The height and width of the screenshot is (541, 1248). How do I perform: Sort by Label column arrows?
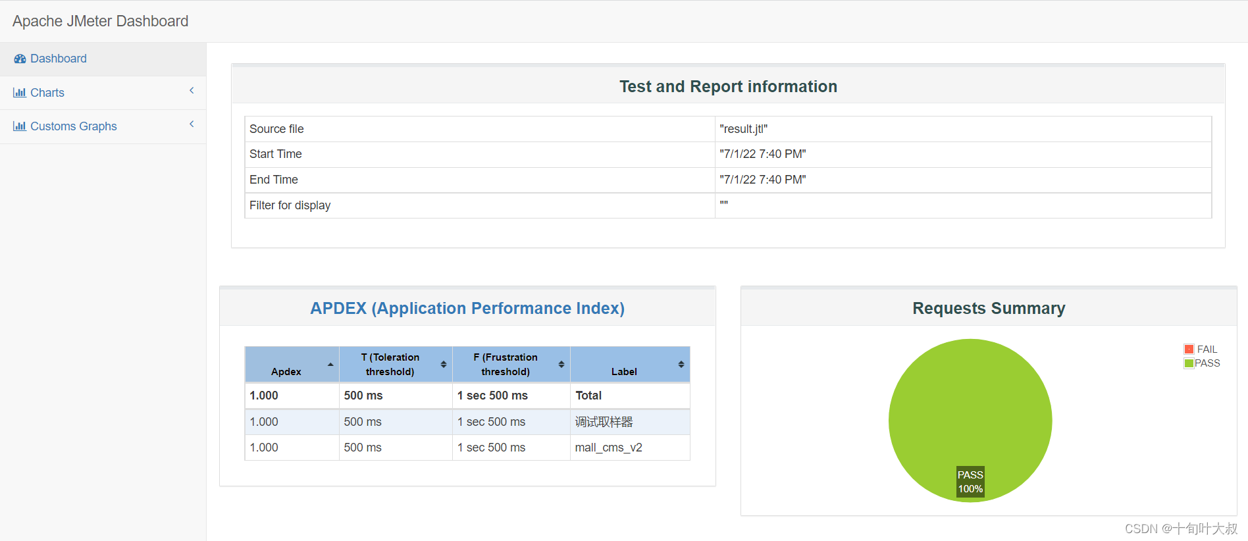pyautogui.click(x=681, y=365)
